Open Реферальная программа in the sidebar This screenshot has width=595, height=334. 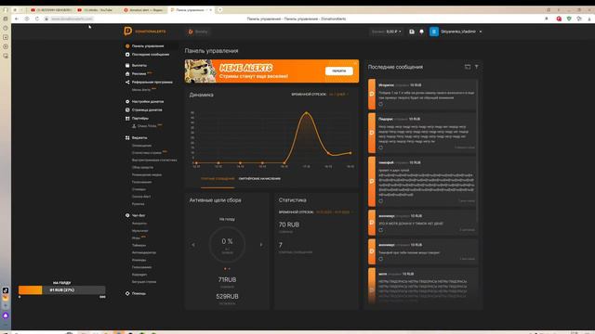[152, 83]
